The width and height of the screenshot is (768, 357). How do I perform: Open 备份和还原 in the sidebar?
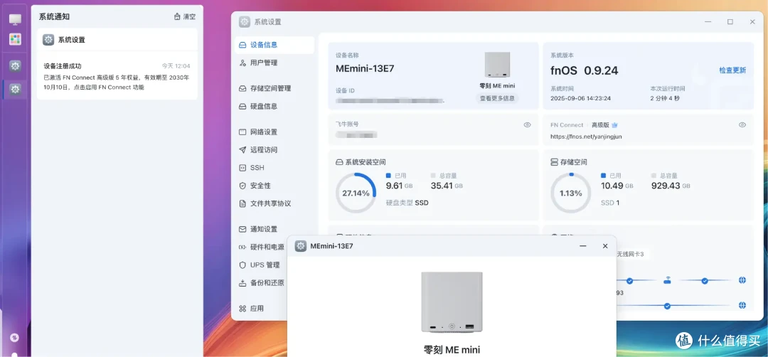(x=261, y=282)
